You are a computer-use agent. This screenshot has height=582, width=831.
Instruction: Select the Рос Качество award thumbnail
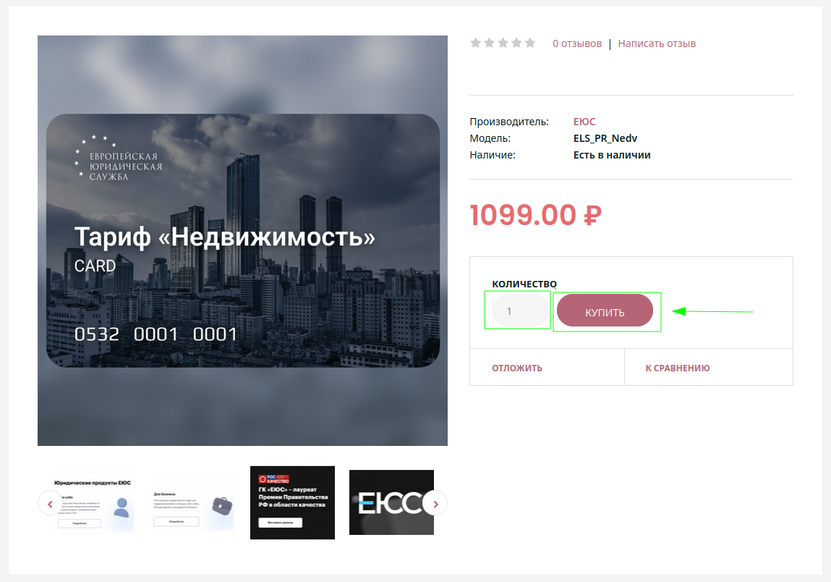point(292,502)
